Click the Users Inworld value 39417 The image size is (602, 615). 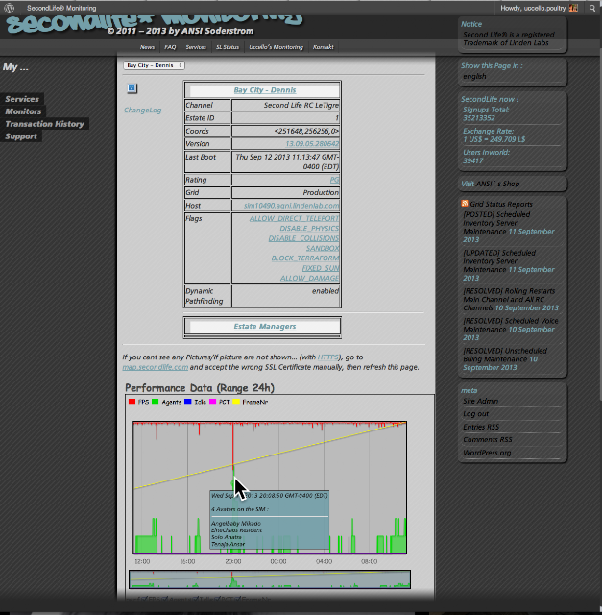point(472,160)
